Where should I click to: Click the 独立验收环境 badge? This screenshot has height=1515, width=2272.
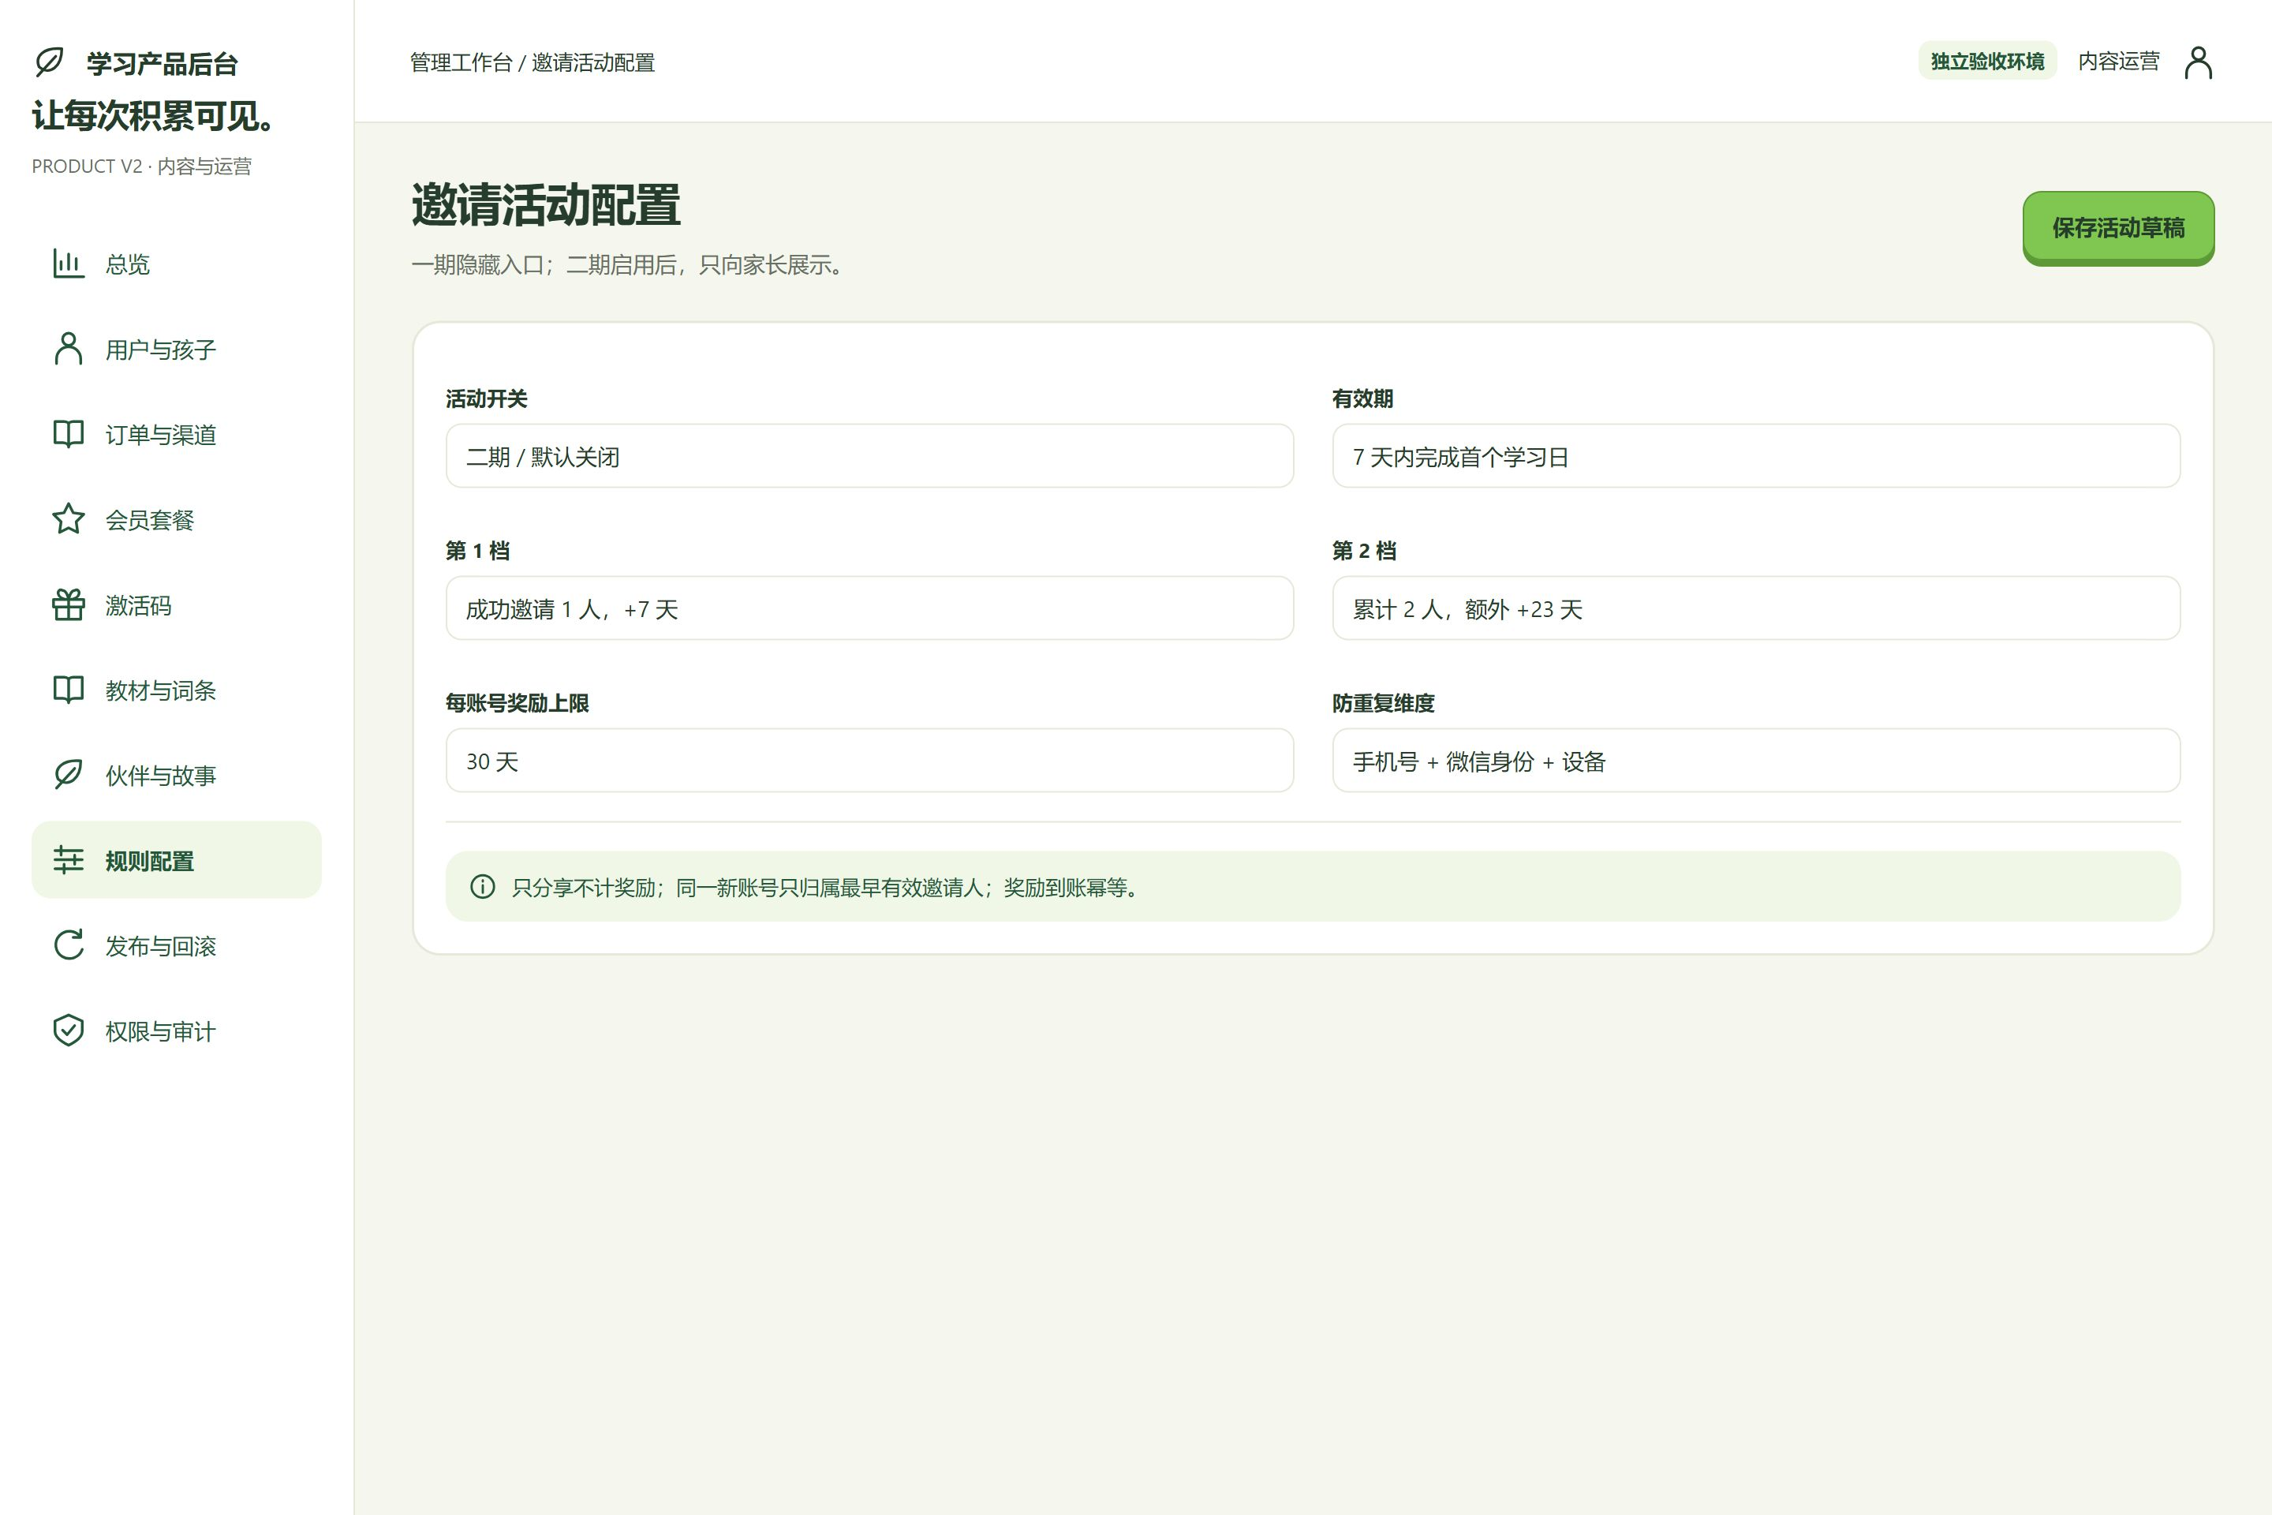tap(1987, 61)
